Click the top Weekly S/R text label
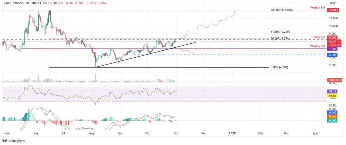This screenshot has height=145, width=346. point(317,7)
